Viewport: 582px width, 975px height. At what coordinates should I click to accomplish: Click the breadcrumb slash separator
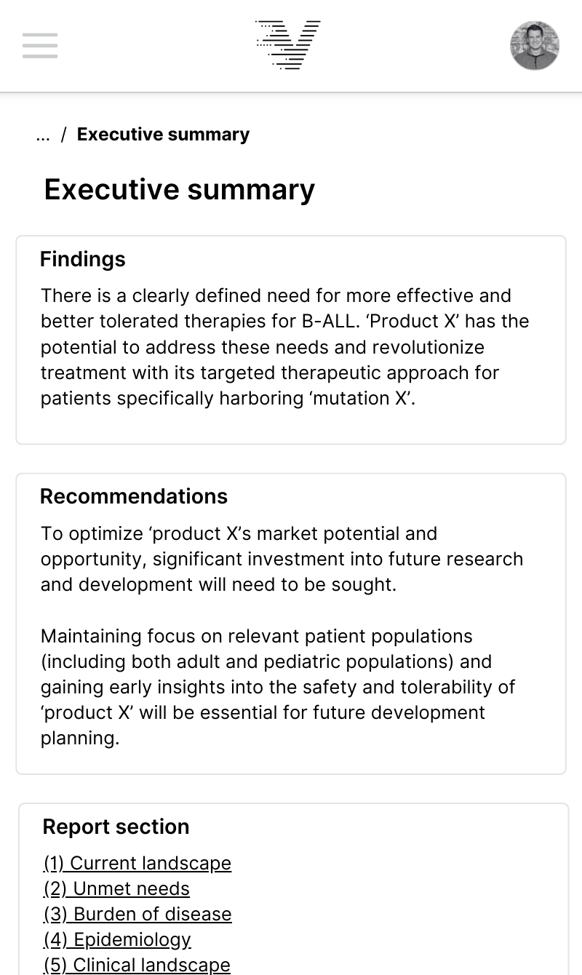pyautogui.click(x=64, y=135)
